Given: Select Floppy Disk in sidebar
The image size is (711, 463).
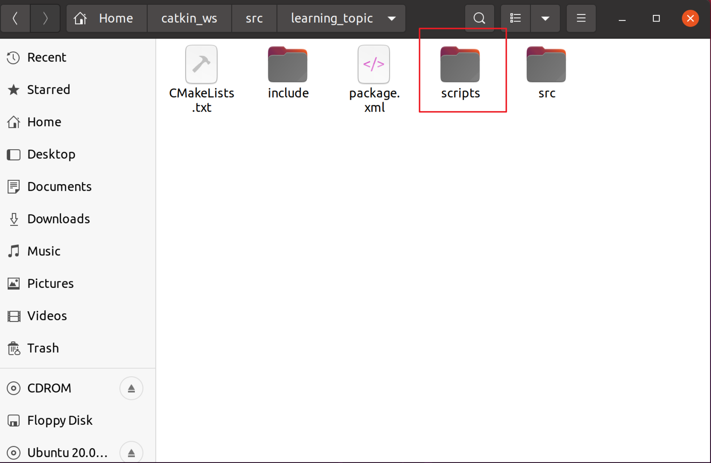Looking at the screenshot, I should coord(60,420).
